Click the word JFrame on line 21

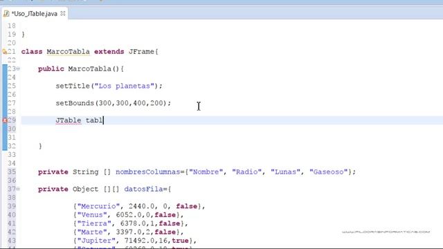[141, 52]
